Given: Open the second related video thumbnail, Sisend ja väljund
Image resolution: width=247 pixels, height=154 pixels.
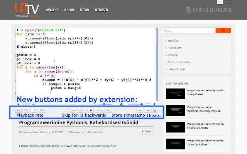Looking at the screenshot, I should coord(176,110).
